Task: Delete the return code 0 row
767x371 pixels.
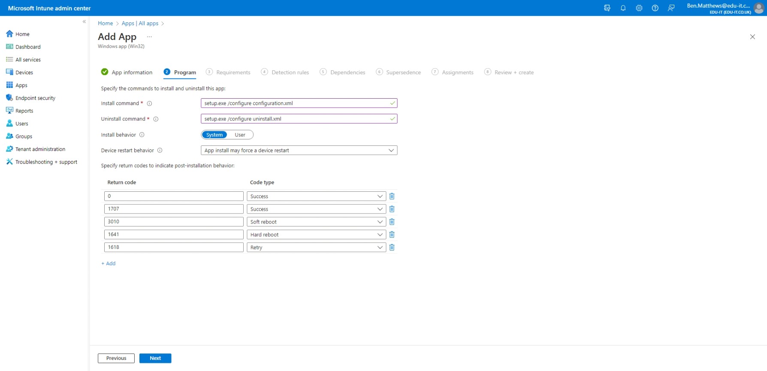Action: pyautogui.click(x=392, y=196)
